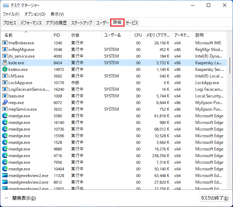The height and width of the screenshot is (207, 233).
Task: Click Edge icon for msedge.exe PID 4716
Action: pyautogui.click(x=5, y=156)
